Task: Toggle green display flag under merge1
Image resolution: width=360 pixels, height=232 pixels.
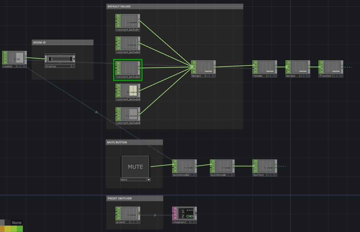Action: tap(207, 76)
